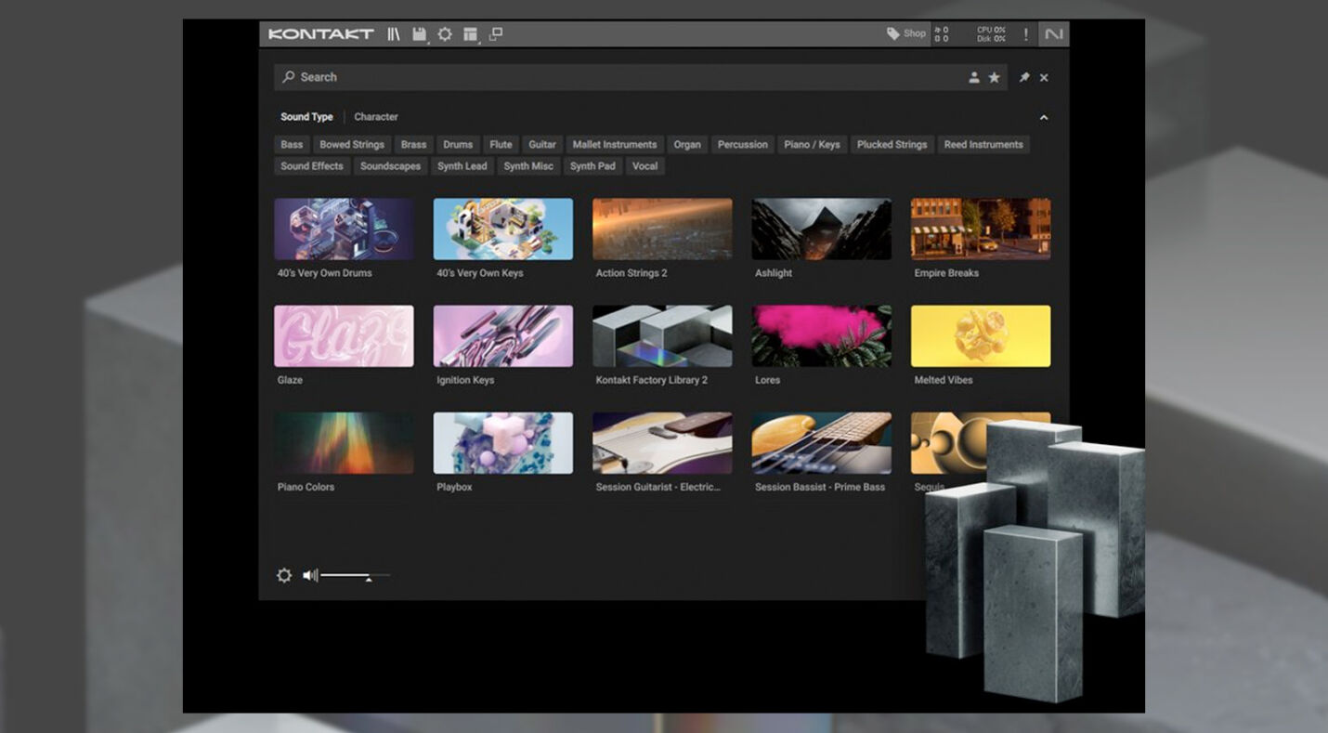Open the floating window icon
This screenshot has width=1328, height=733.
pos(496,33)
